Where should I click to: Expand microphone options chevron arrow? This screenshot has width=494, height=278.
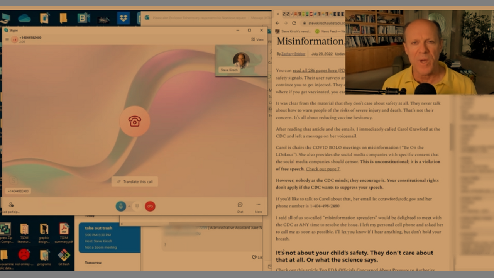pos(129,206)
